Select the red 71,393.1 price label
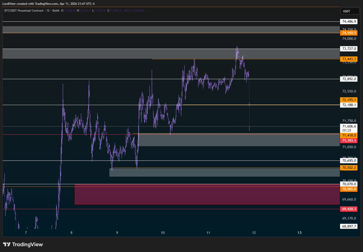 pos(349,141)
